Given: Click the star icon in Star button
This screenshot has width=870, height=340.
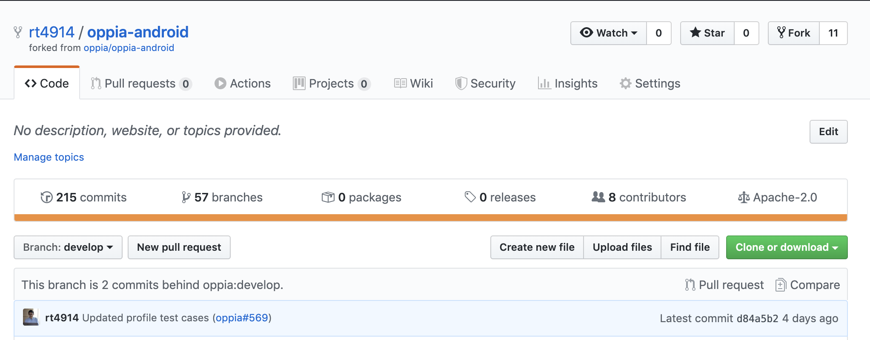Looking at the screenshot, I should pyautogui.click(x=695, y=32).
